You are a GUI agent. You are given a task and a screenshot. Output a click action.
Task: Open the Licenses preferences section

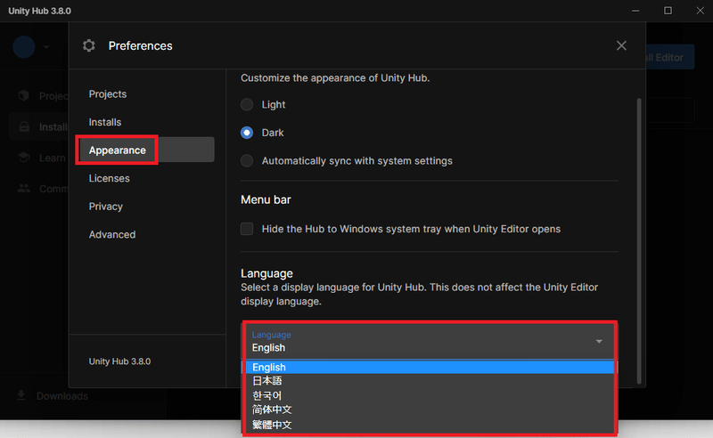(x=109, y=178)
